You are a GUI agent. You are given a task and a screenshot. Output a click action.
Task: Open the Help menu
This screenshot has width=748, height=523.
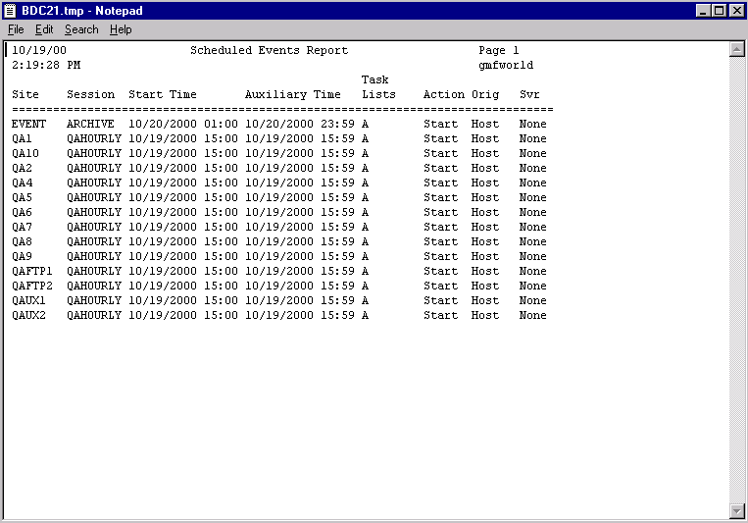click(x=121, y=29)
